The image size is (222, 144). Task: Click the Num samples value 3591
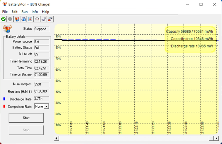point(41,84)
